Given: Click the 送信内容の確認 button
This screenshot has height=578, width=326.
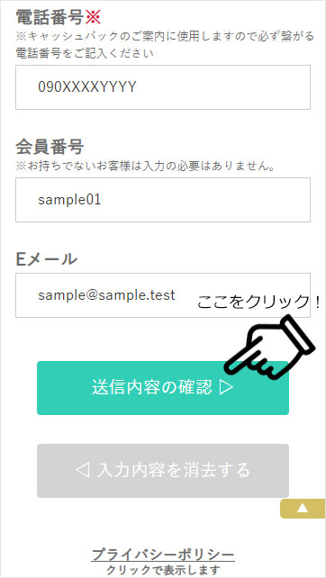Looking at the screenshot, I should pos(163,388).
